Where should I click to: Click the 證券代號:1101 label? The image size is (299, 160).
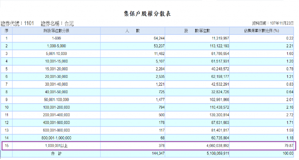pos(17,23)
